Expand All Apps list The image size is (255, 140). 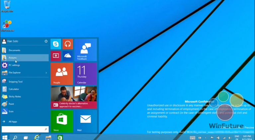pos(13,121)
